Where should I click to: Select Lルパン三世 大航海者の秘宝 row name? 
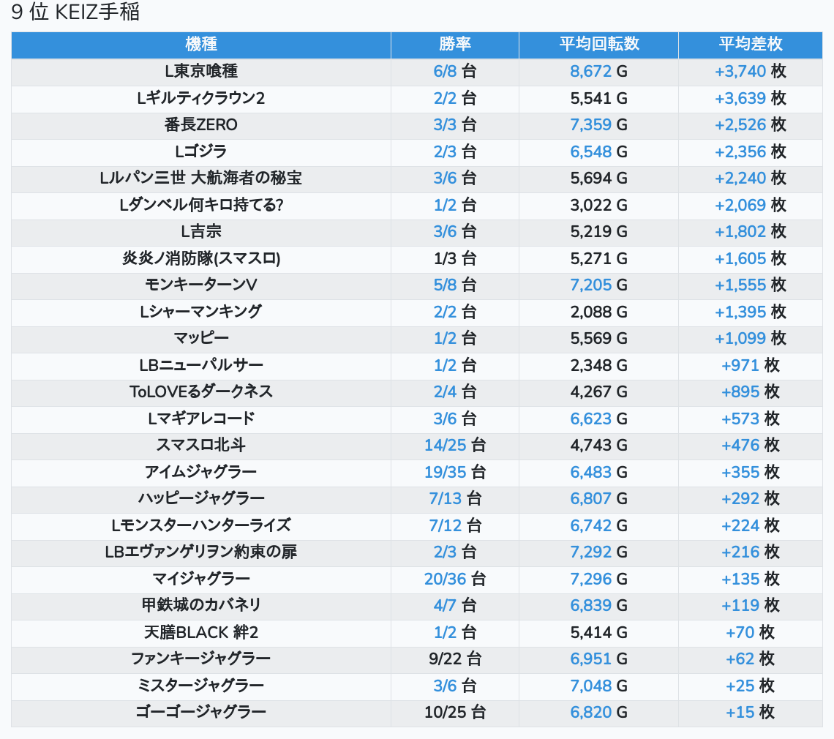coord(201,179)
